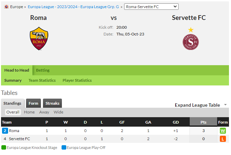Screen dimensions: 231x155
Task: Switch standings to Wide view
Action: point(59,112)
